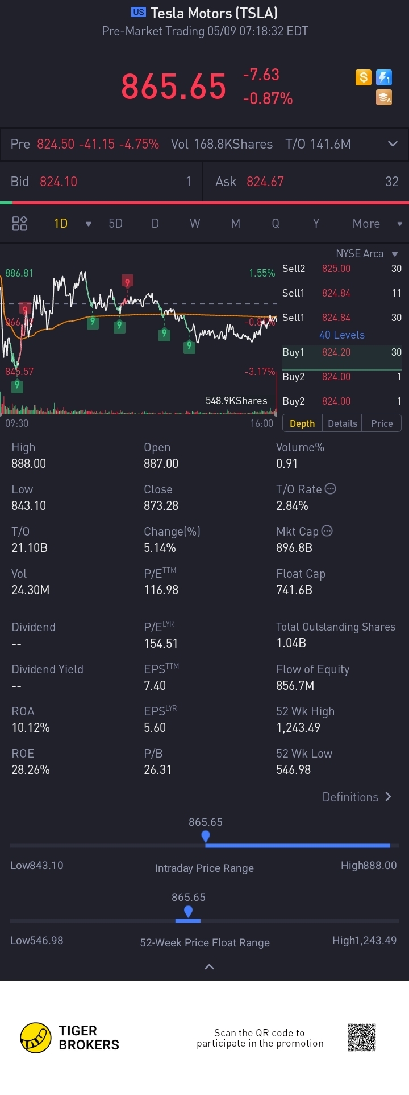The image size is (409, 1095).
Task: Select the W weekly chart tab
Action: pyautogui.click(x=195, y=224)
